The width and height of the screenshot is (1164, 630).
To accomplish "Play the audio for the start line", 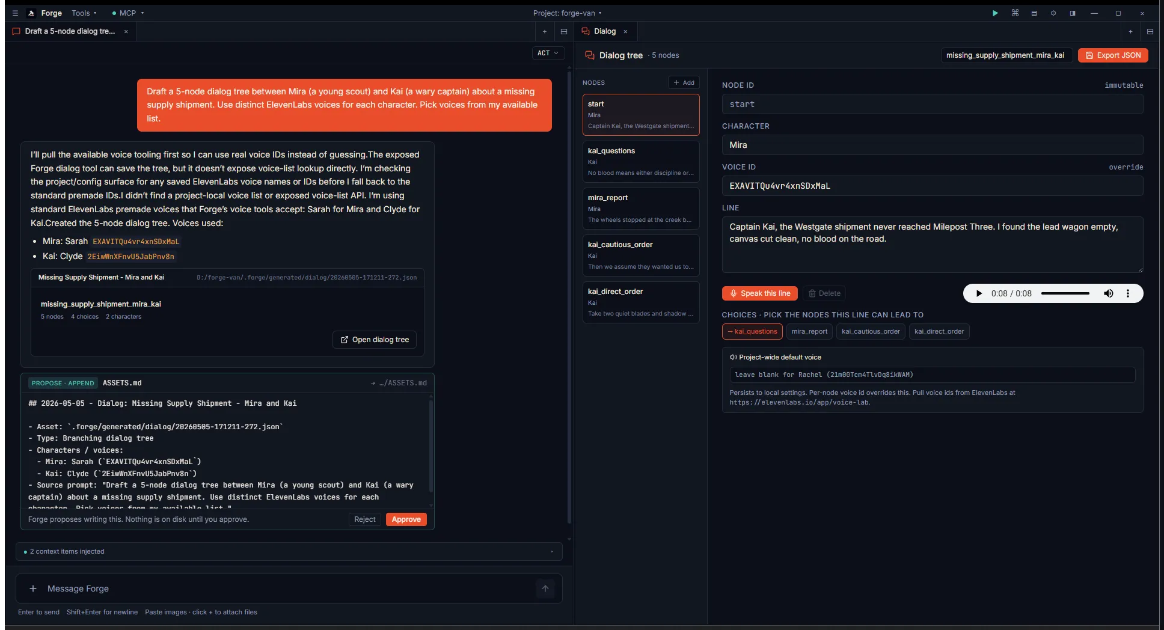I will (979, 293).
